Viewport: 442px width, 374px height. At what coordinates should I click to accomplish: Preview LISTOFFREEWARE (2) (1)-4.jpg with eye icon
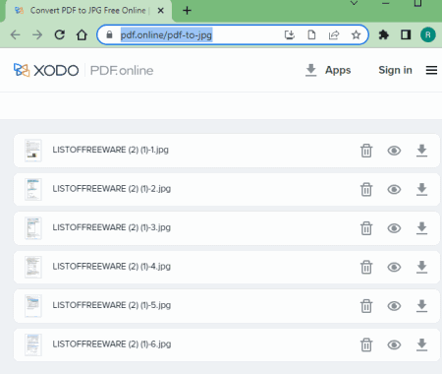click(x=394, y=267)
